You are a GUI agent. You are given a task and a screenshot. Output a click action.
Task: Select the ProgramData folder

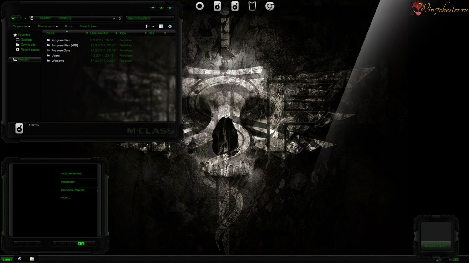[x=61, y=51]
